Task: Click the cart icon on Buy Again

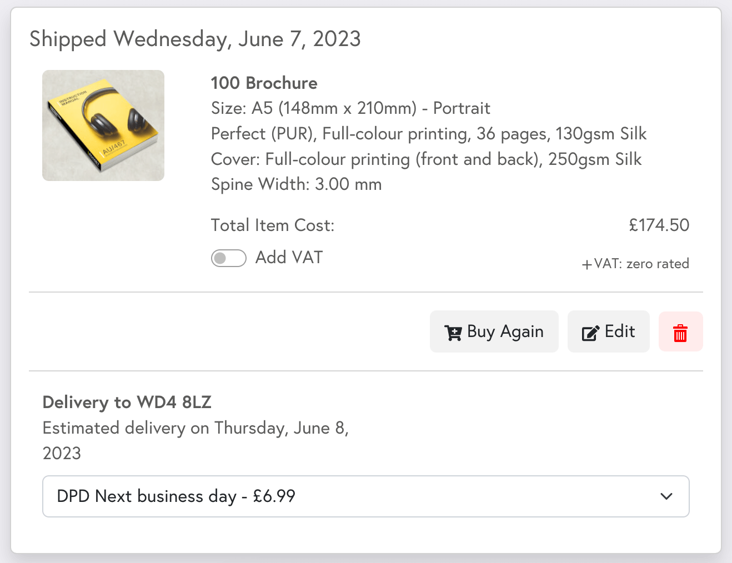Action: 453,333
